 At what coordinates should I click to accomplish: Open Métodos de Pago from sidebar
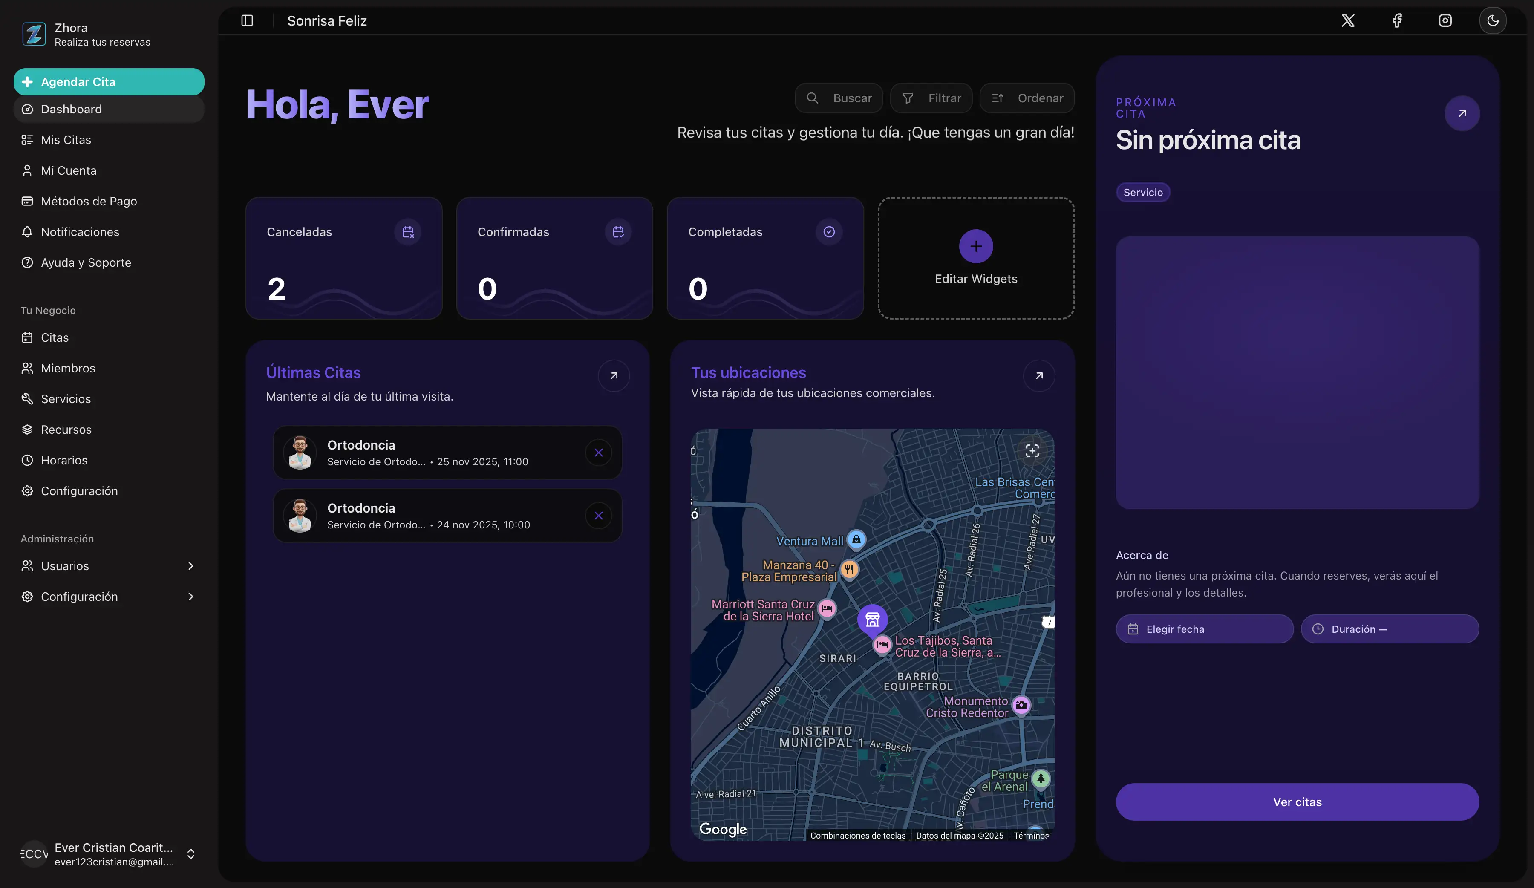(89, 201)
